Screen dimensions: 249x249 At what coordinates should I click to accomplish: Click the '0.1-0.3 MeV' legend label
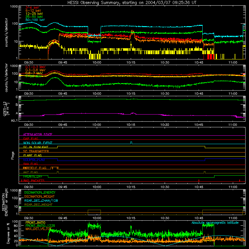click(x=35, y=67)
